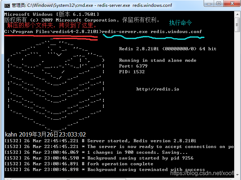Screen dimensions: 241x180
Task: Click the text 'PID: 1532'
Action: tap(132, 72)
